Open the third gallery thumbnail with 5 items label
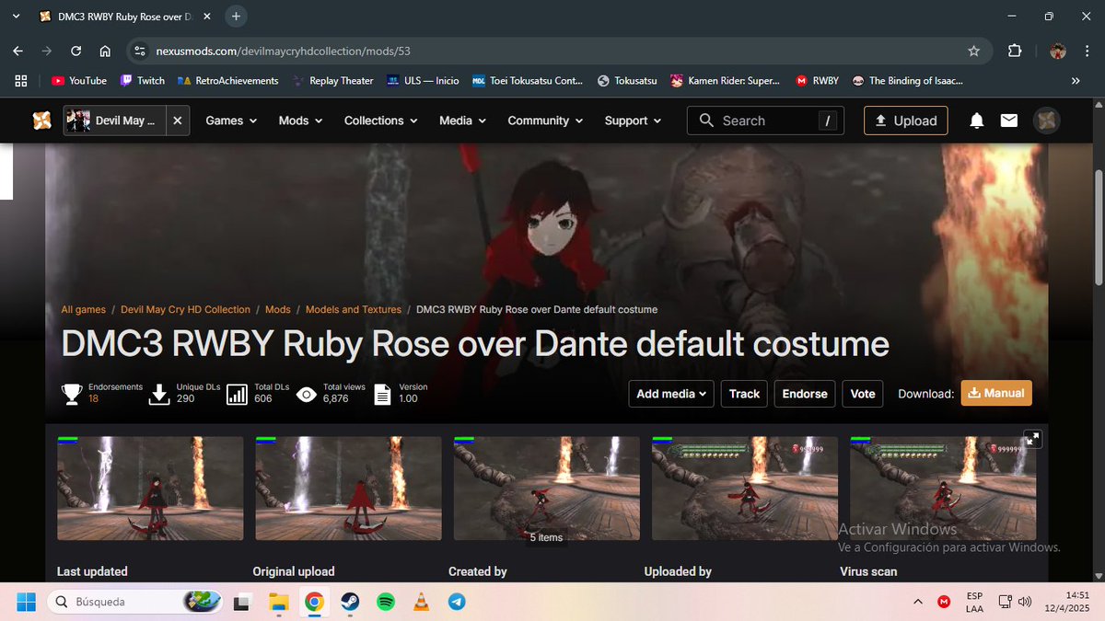 tap(547, 489)
